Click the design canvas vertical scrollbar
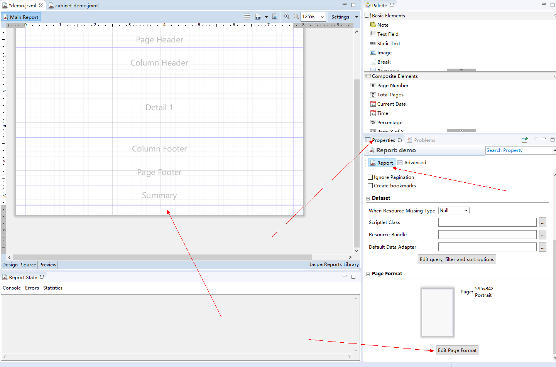 tap(357, 164)
